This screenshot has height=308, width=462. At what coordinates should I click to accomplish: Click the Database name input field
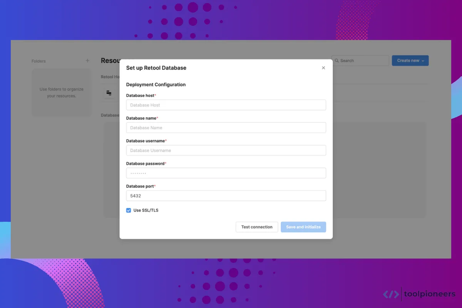[x=226, y=128]
